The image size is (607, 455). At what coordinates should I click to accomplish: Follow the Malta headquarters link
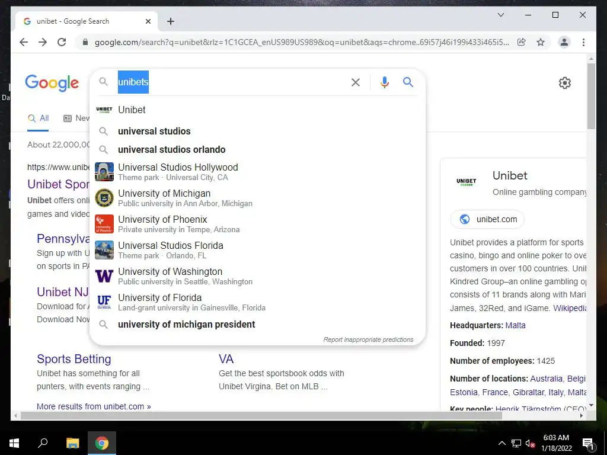pos(515,325)
